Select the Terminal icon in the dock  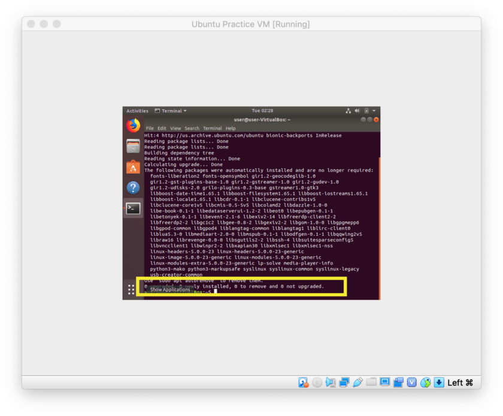[133, 209]
